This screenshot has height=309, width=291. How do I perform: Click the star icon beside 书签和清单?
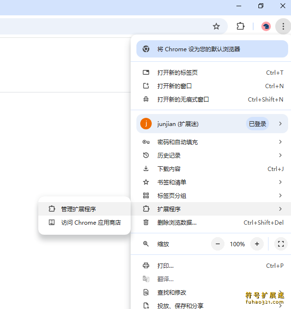coord(146,182)
